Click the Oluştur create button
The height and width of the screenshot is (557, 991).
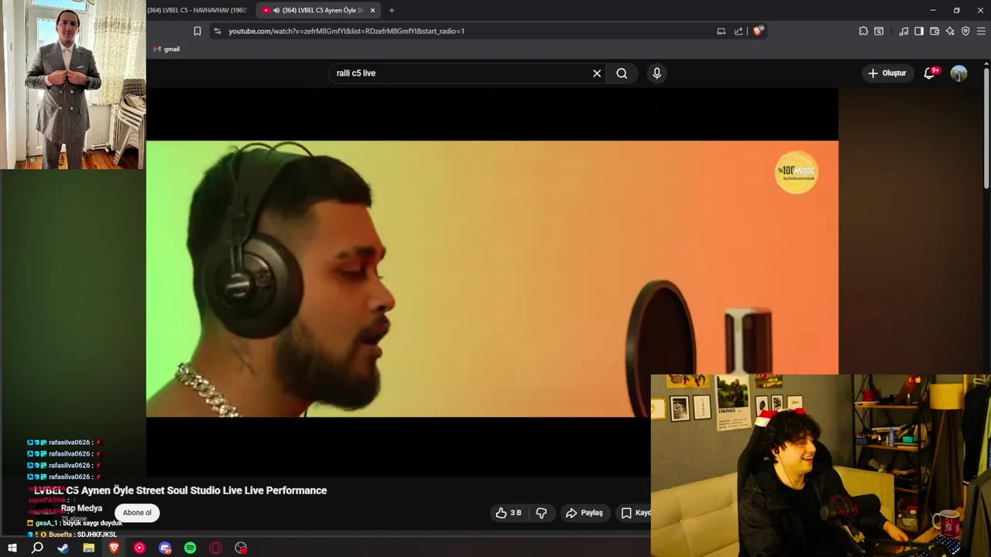(887, 73)
